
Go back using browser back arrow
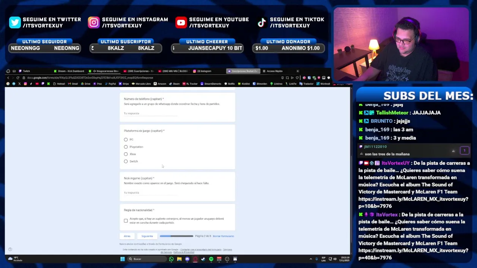click(8, 78)
